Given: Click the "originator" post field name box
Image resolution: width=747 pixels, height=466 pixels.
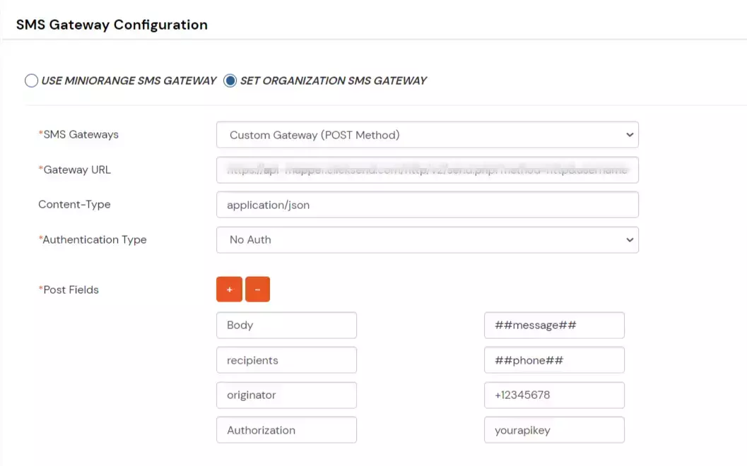Looking at the screenshot, I should (286, 395).
